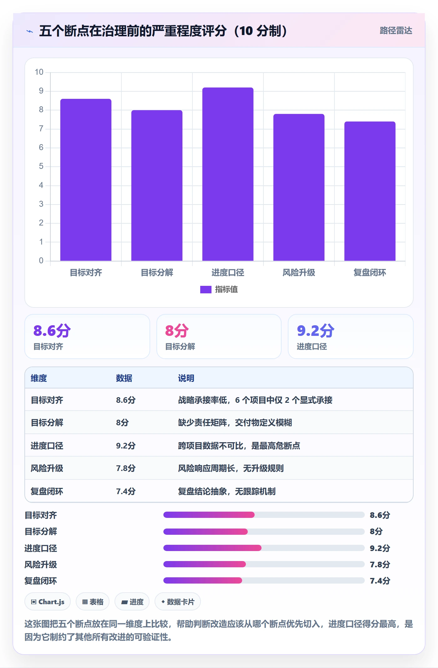The height and width of the screenshot is (668, 438).
Task: Click the 7.8分 value in the table
Action: [x=126, y=468]
